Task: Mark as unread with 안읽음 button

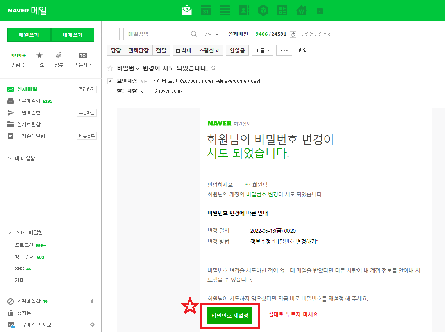Action: point(237,50)
